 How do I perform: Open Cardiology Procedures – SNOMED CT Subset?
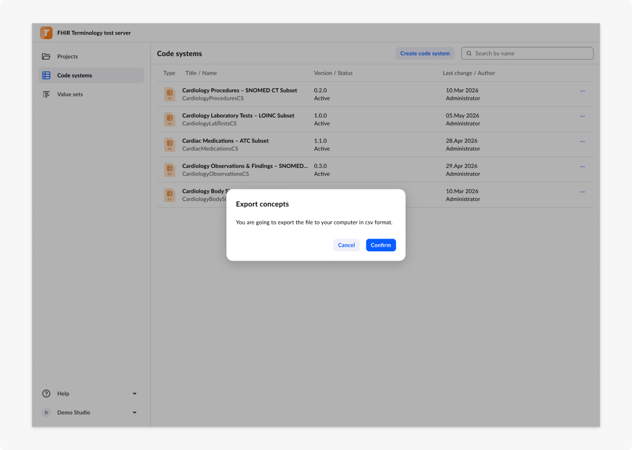(239, 90)
